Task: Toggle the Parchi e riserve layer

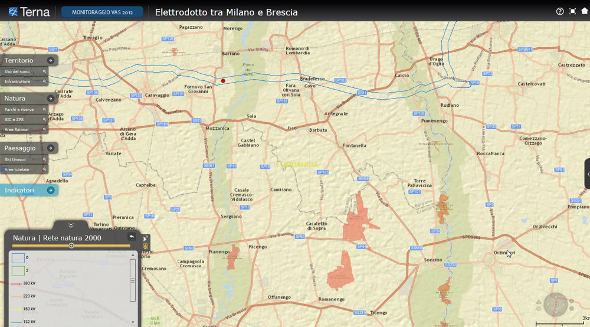Action: [24, 110]
